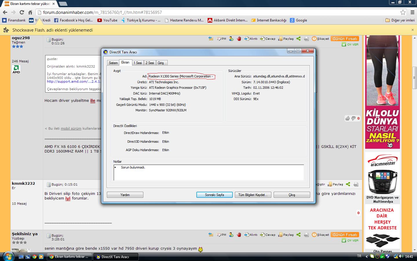
Task: Click thumbs-down on oguz298 post
Action: (353, 118)
